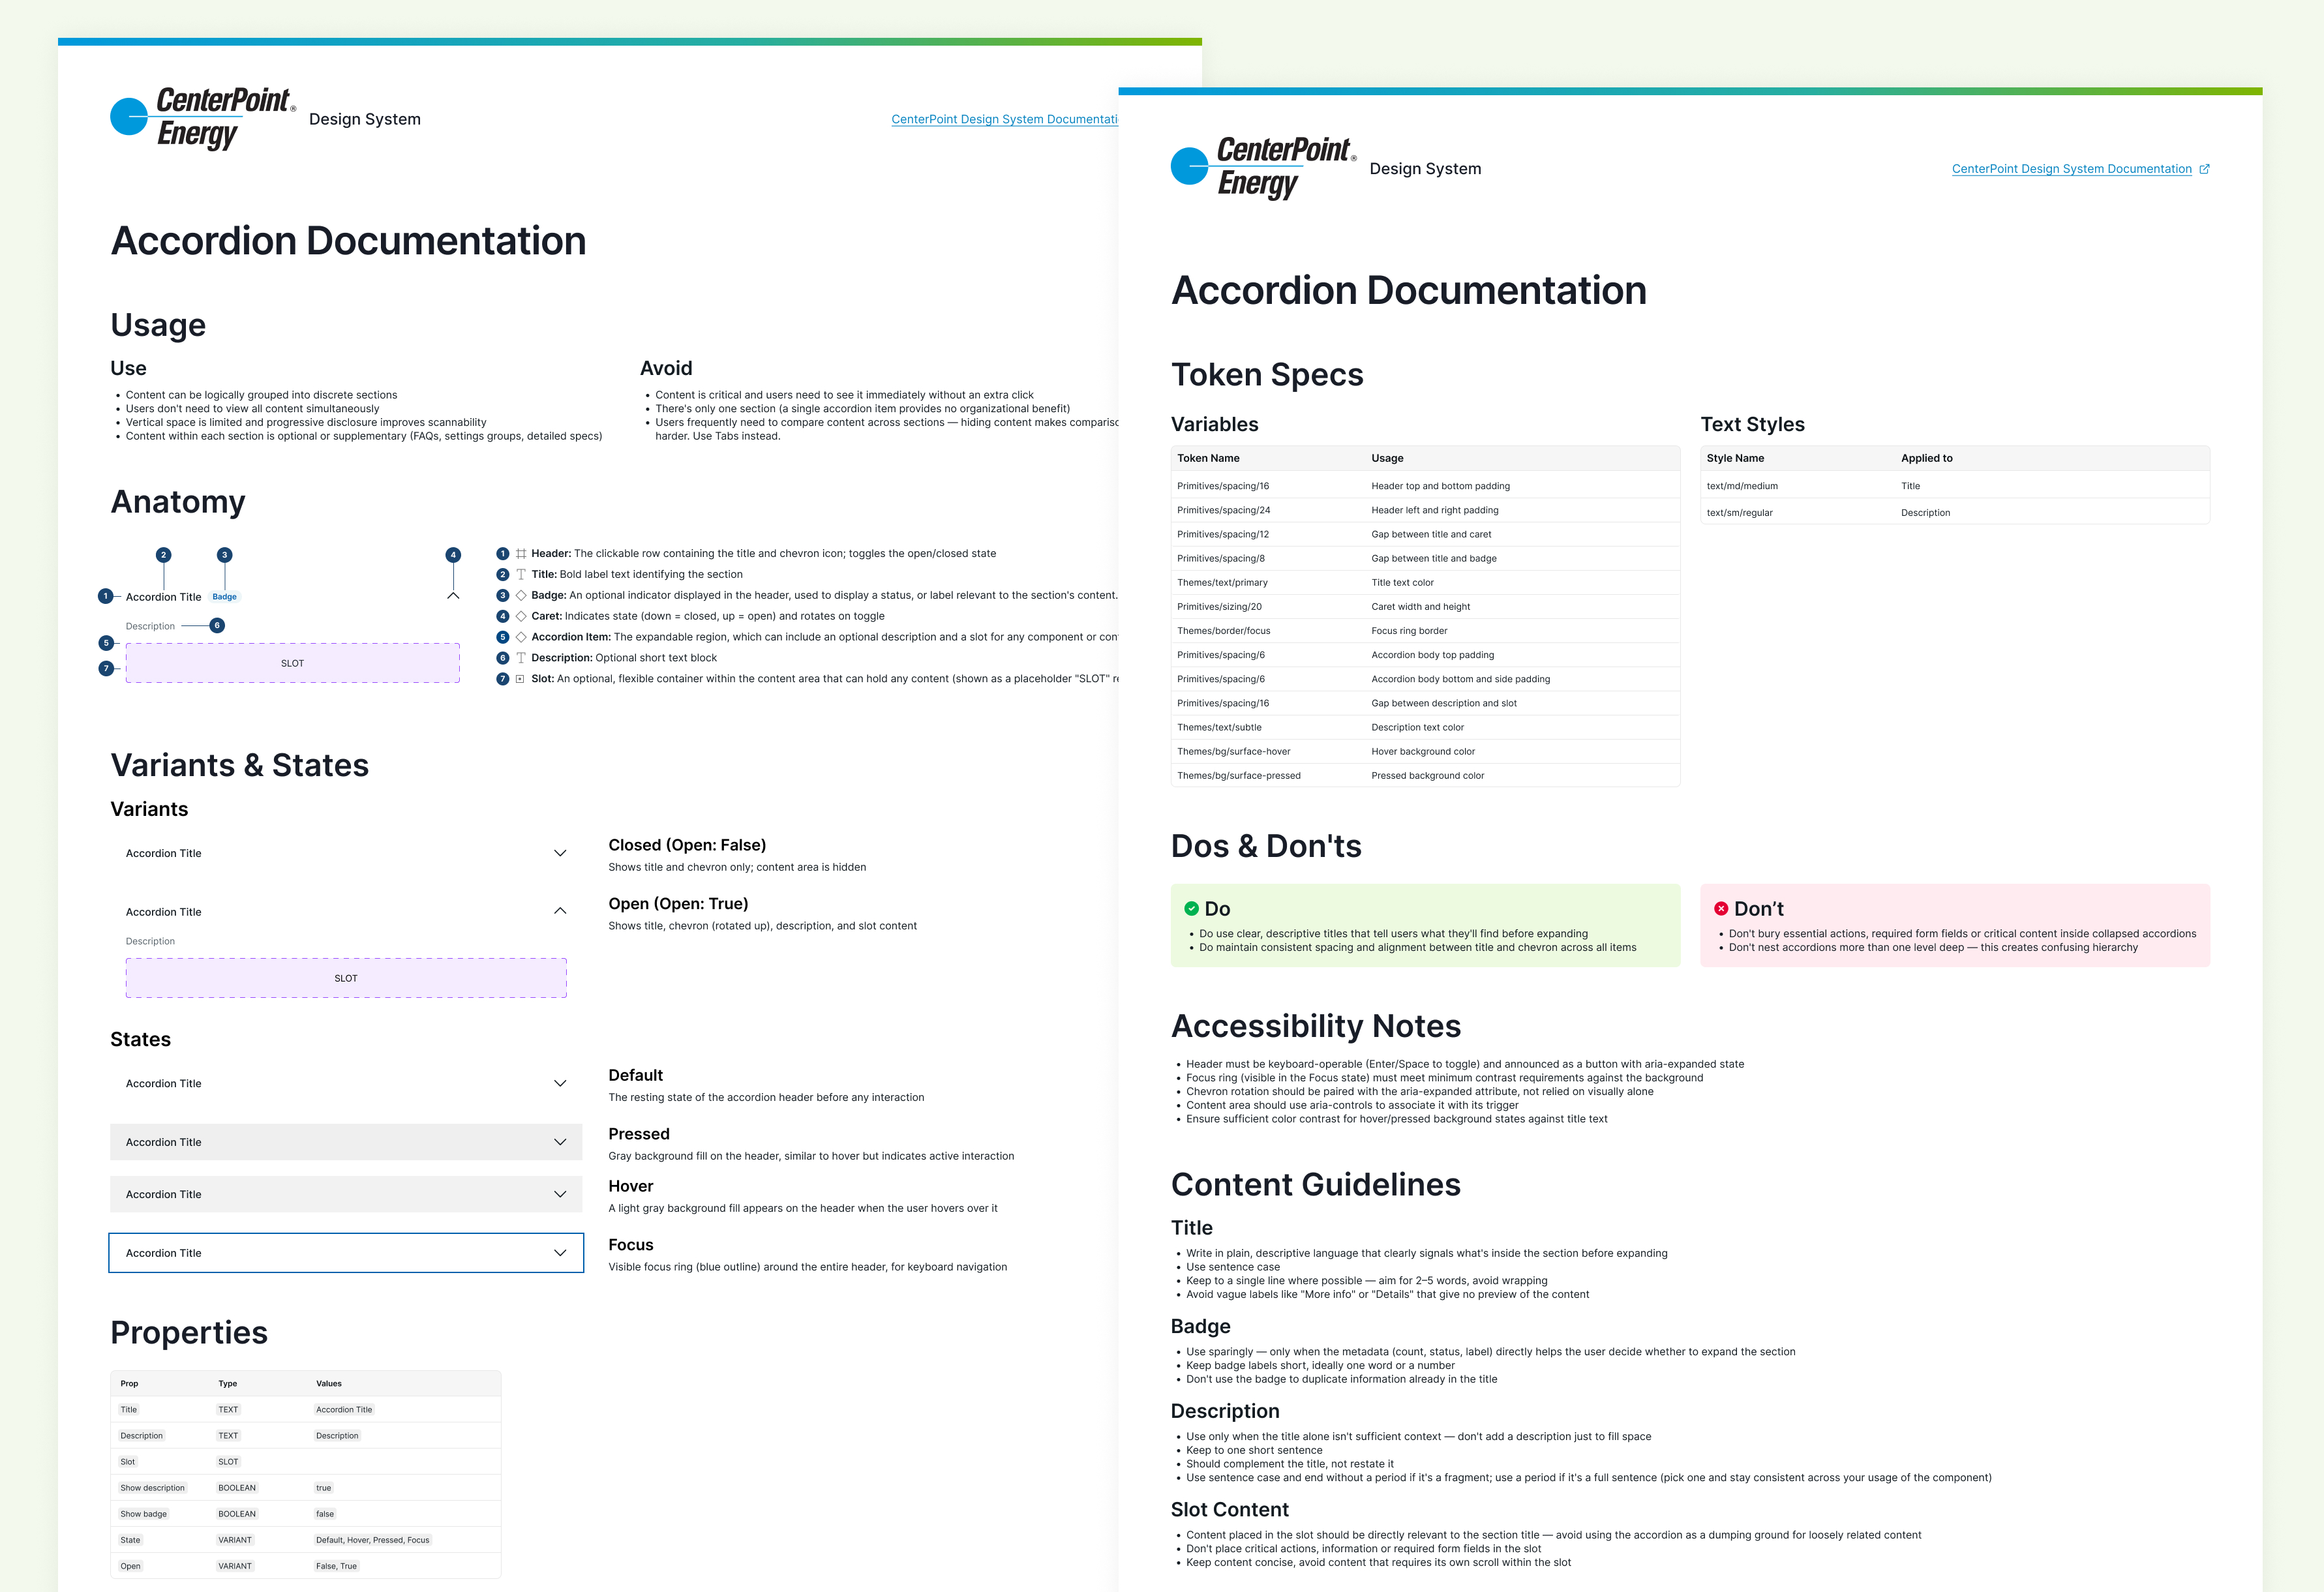Click the CenterPoint Energy logo on the left page
Screen dimensions: 2324x1592
pos(203,118)
